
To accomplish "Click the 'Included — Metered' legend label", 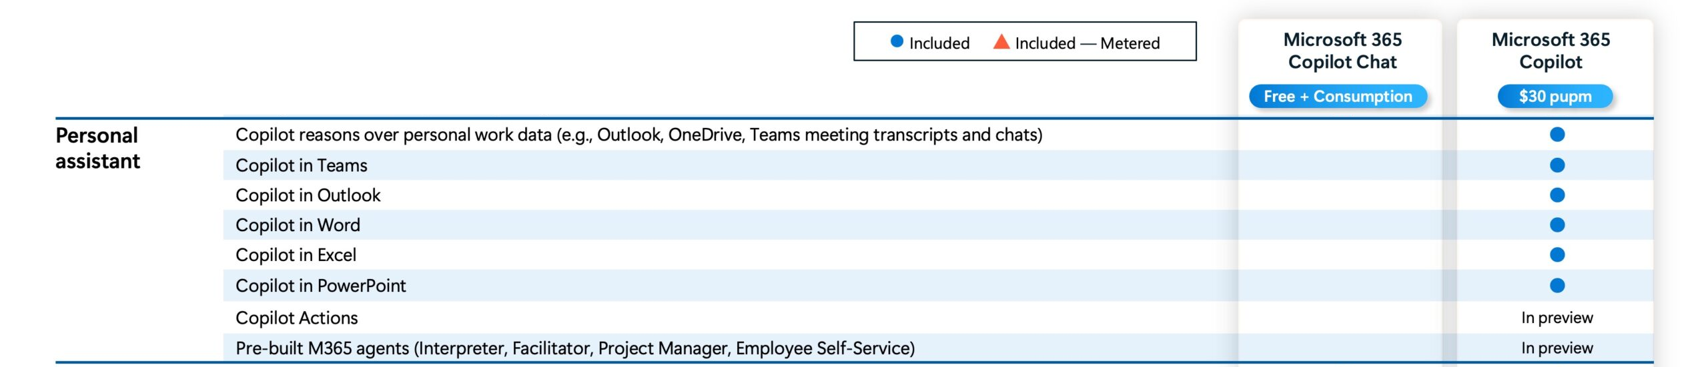I will [x=1087, y=43].
